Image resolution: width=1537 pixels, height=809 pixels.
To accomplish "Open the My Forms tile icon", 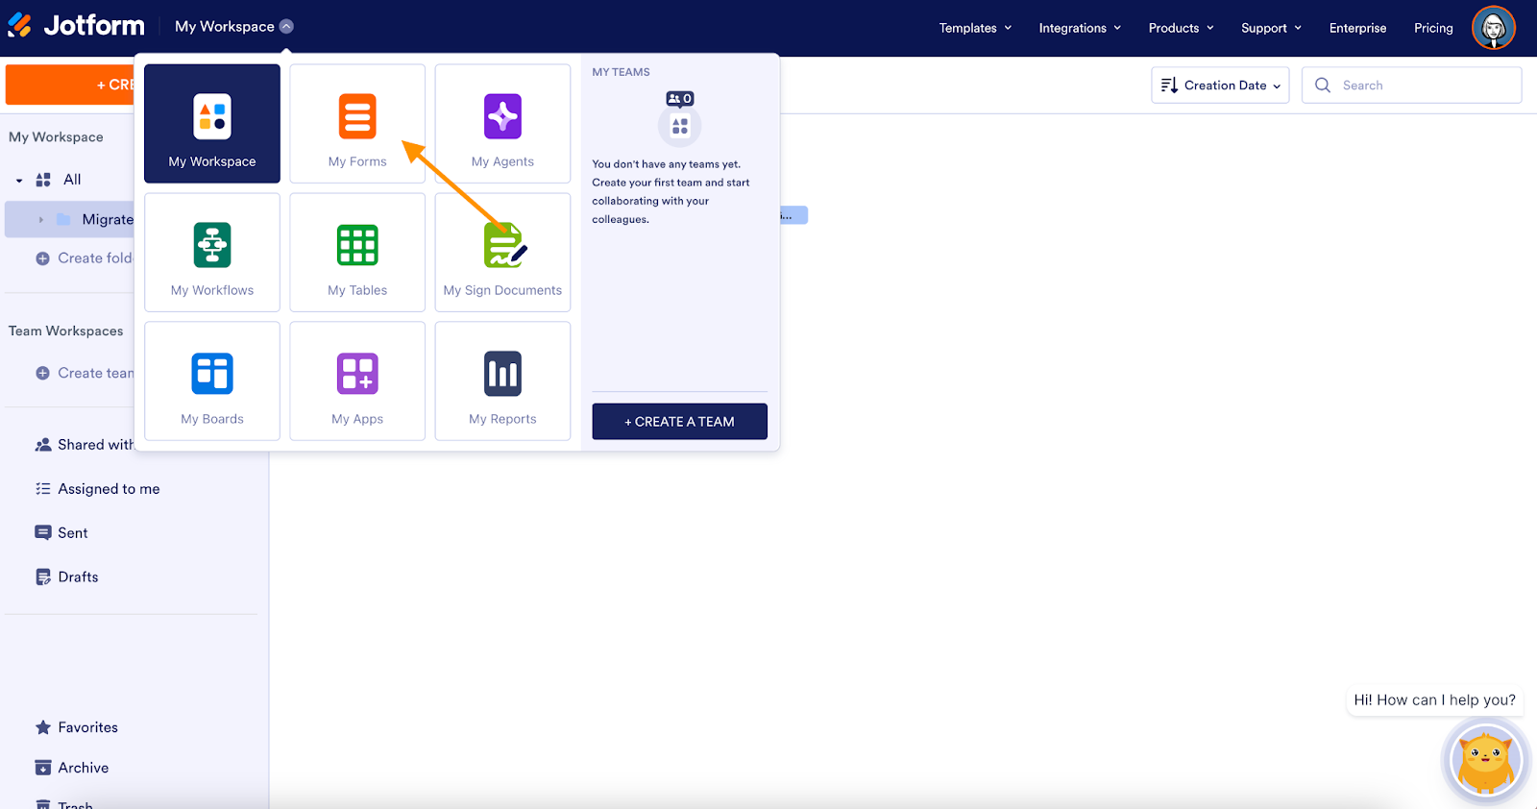I will point(357,116).
